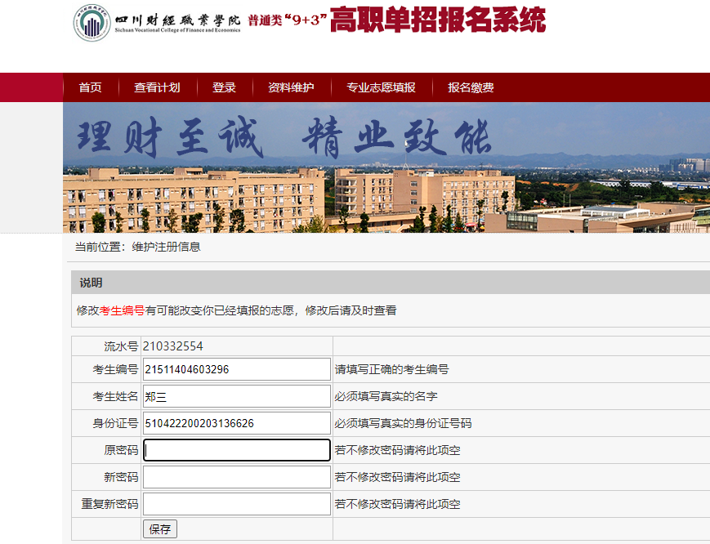710x544 pixels.
Task: Click the Sichuan college circular logo emblem
Action: [92, 23]
